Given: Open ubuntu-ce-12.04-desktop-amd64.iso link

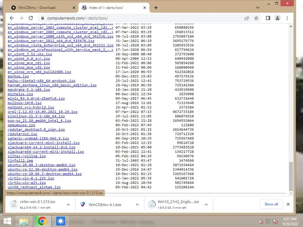Looking at the screenshot, I should (x=43, y=169).
